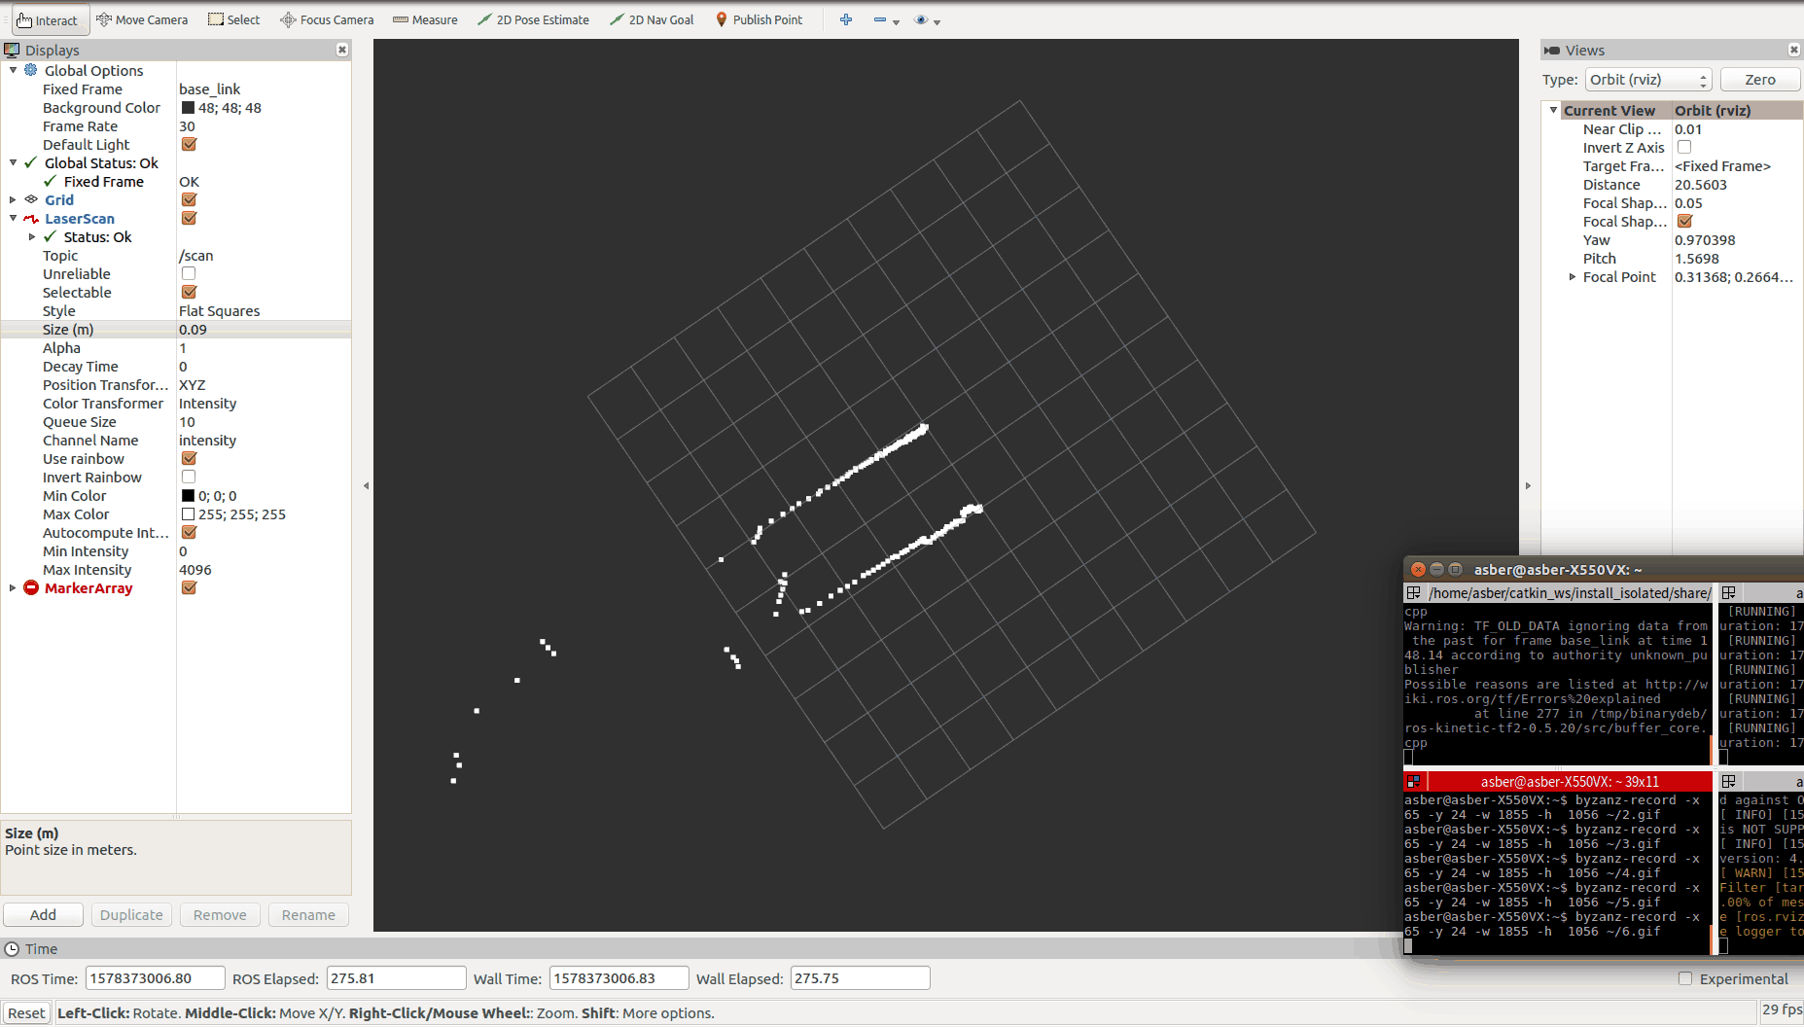Toggle the Use rainbow checkbox
Image resolution: width=1804 pixels, height=1027 pixels.
click(x=189, y=458)
